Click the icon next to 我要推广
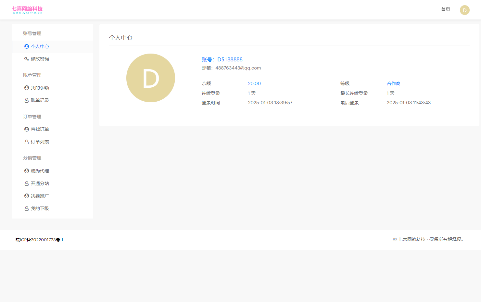481x302 pixels. click(27, 196)
